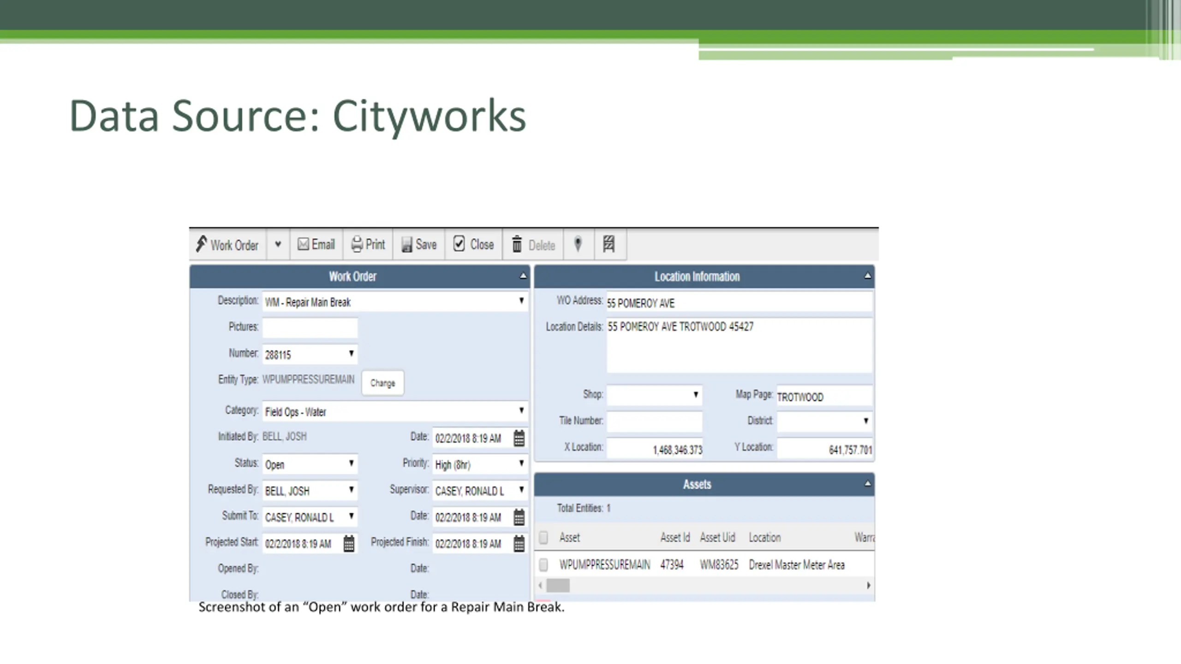Click the assets scroll right arrow

coord(868,585)
